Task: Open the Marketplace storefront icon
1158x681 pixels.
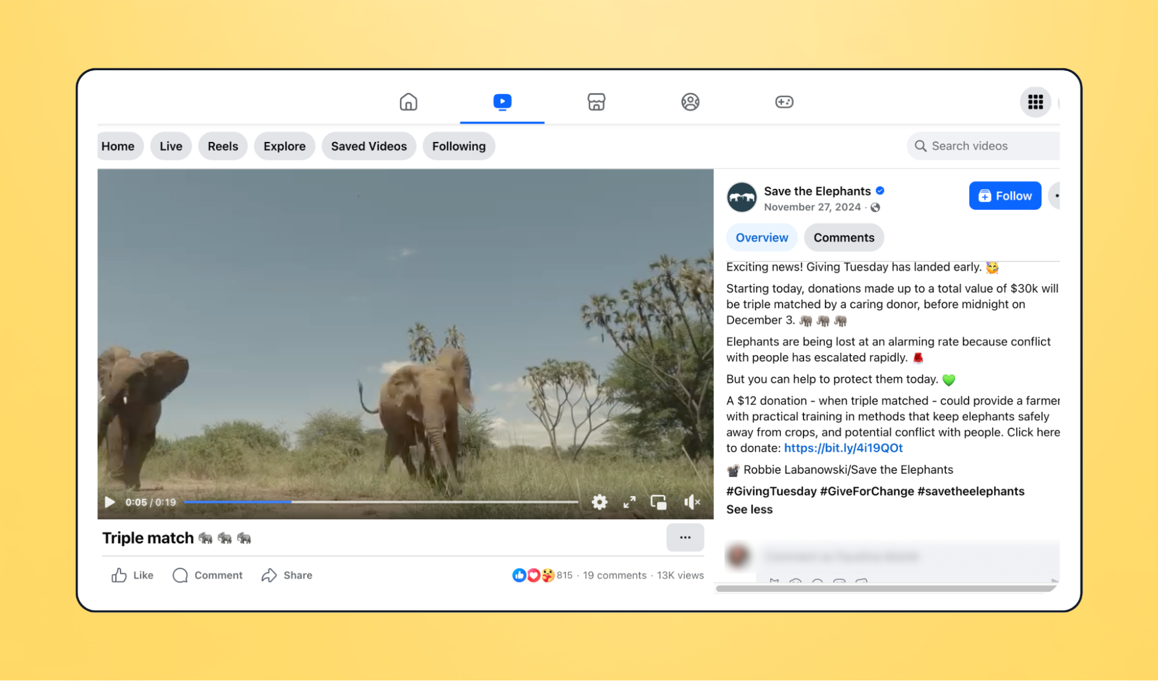Action: click(596, 102)
